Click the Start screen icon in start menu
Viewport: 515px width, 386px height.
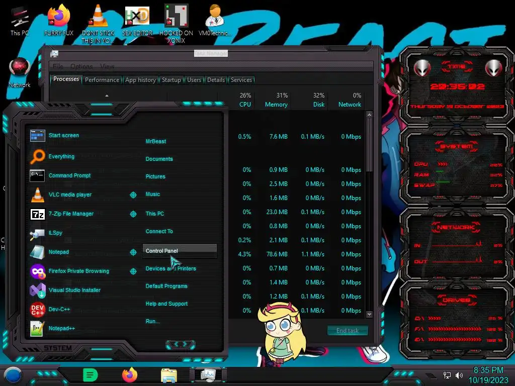(x=37, y=135)
